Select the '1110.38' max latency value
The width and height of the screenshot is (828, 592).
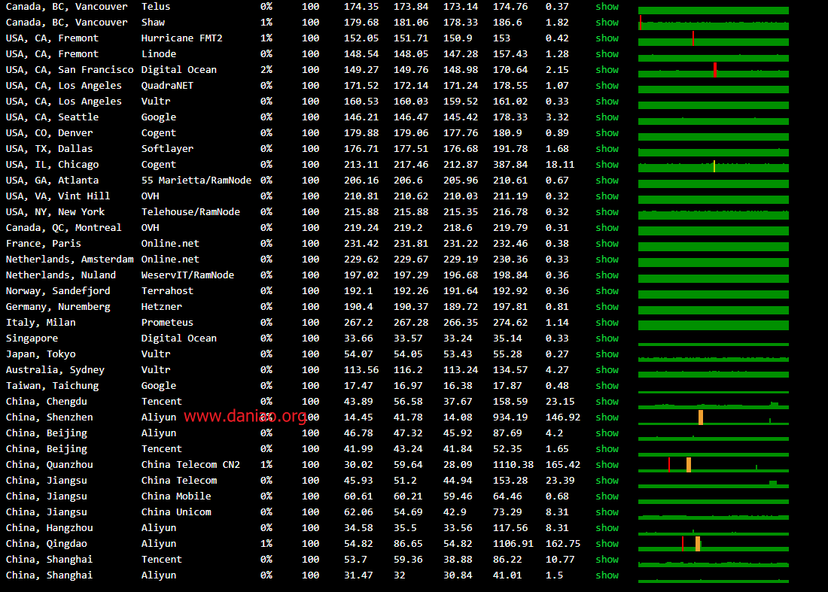[513, 465]
